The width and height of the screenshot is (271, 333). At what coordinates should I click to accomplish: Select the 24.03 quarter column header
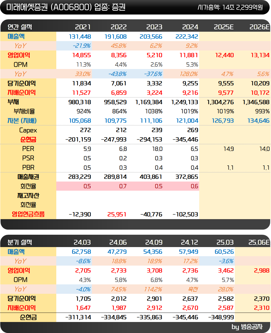82,242
